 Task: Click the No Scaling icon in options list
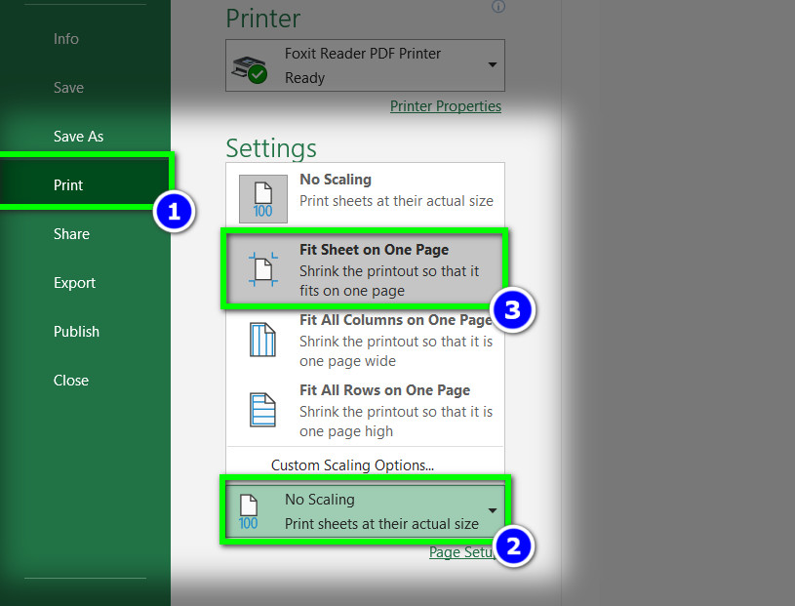[263, 198]
